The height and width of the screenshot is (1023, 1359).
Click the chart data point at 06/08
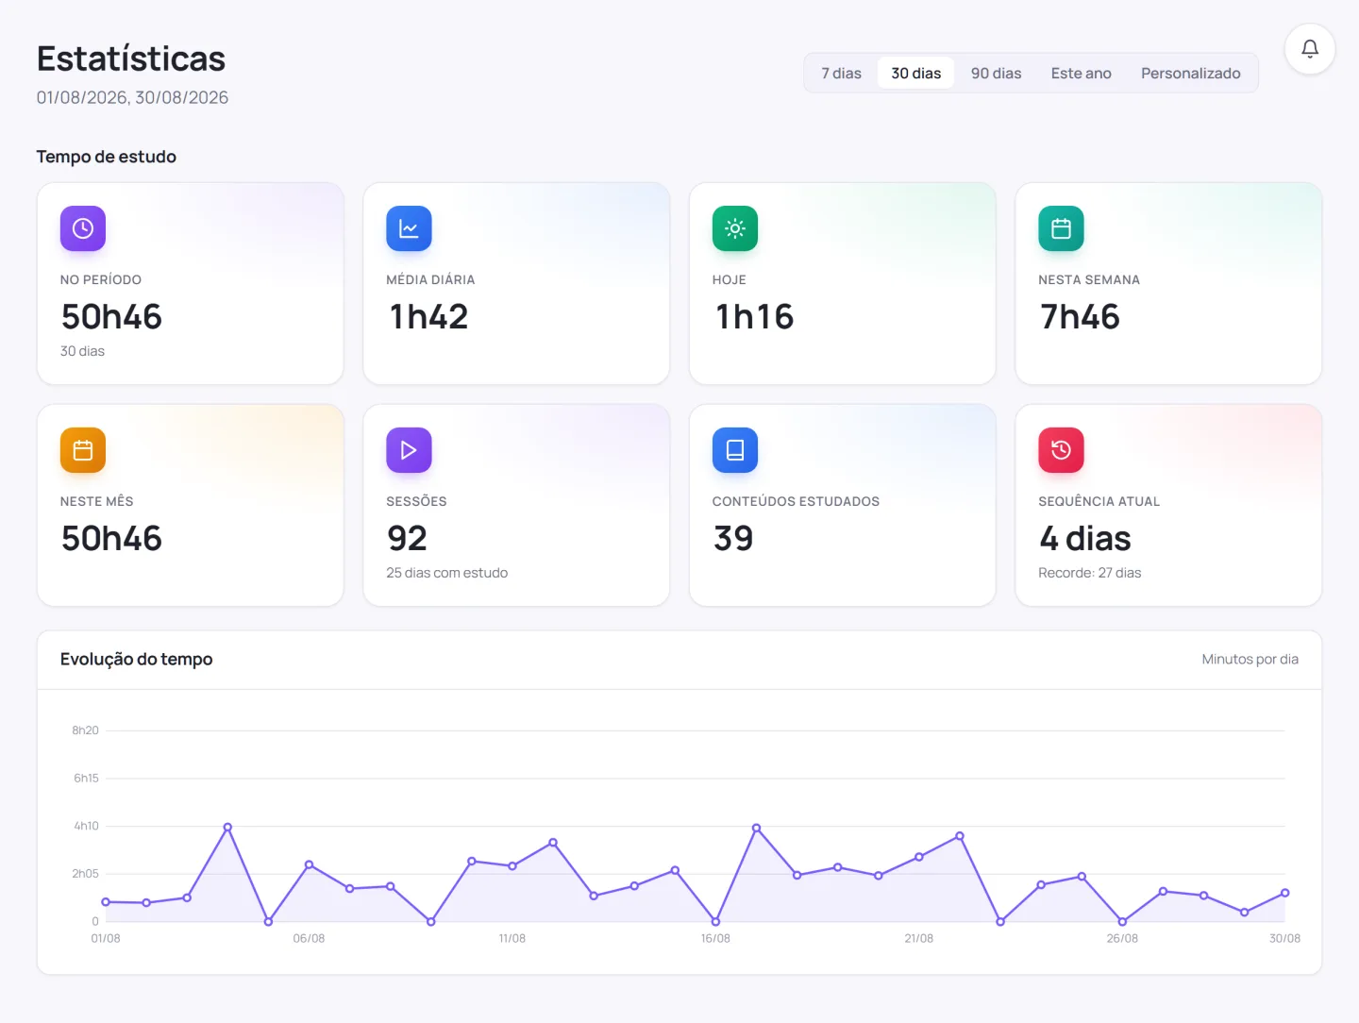[x=309, y=864]
